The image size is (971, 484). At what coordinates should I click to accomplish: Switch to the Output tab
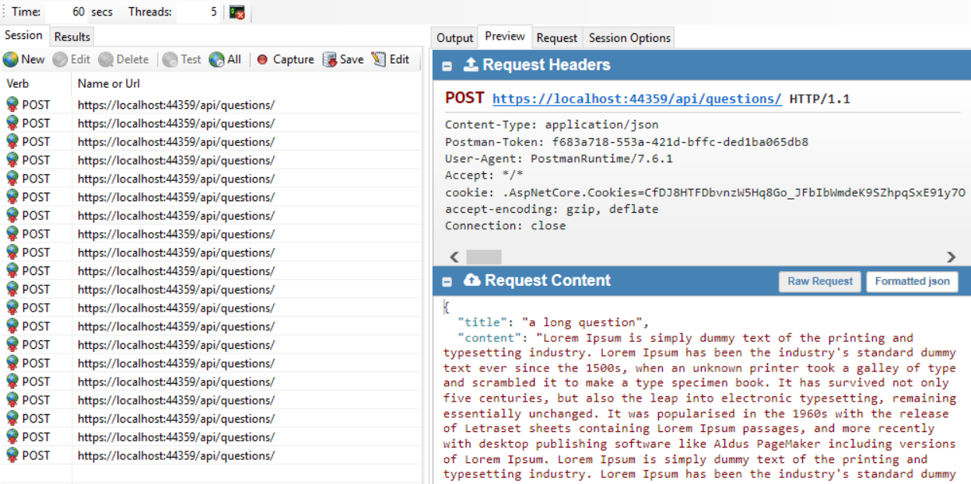(x=454, y=37)
